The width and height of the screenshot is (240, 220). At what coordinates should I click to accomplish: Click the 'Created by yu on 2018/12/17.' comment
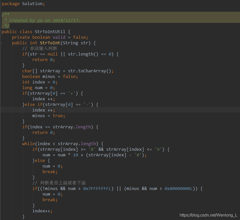(45, 20)
